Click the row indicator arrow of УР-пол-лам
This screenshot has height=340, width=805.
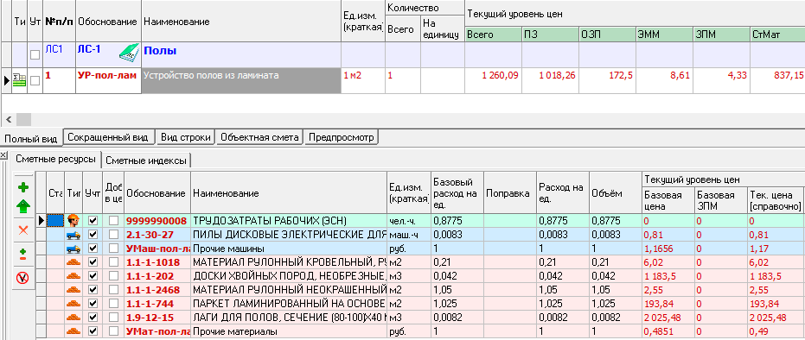pos(6,80)
